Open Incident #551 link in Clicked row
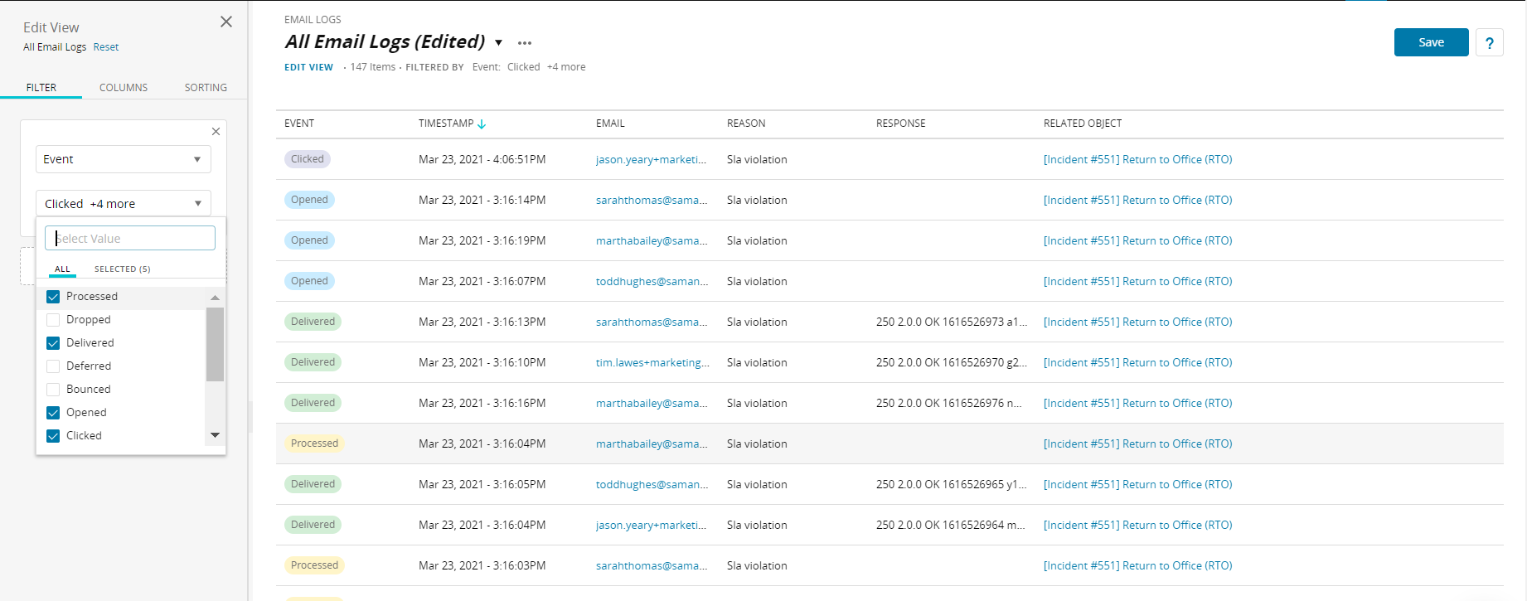 tap(1137, 159)
